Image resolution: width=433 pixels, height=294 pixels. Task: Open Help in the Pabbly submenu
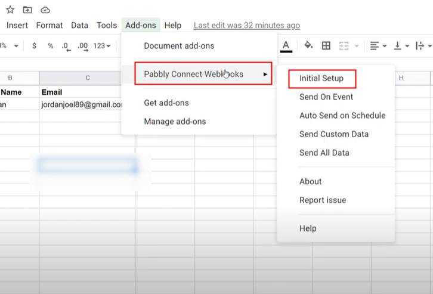[x=336, y=228]
